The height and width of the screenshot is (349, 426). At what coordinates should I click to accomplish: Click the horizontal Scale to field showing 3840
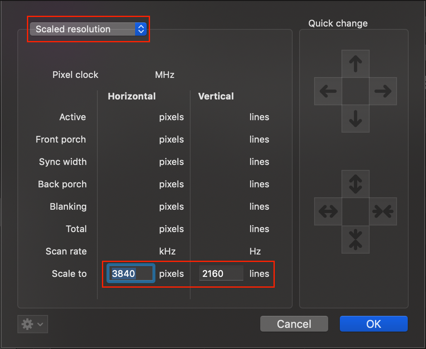(x=131, y=274)
